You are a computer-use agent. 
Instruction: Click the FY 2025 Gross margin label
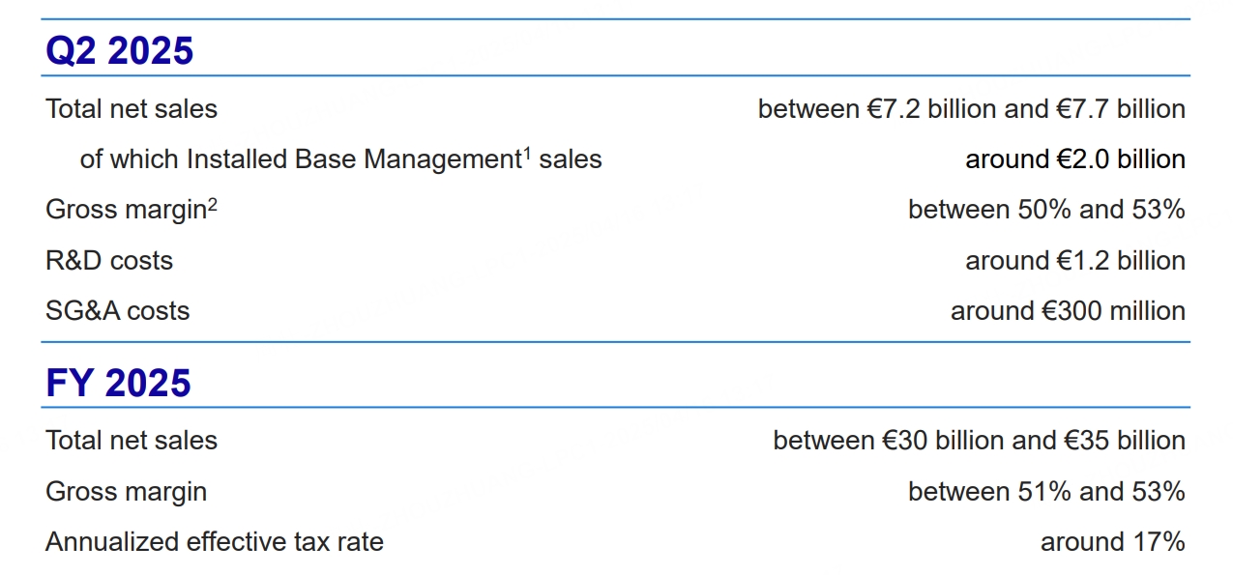coord(126,492)
